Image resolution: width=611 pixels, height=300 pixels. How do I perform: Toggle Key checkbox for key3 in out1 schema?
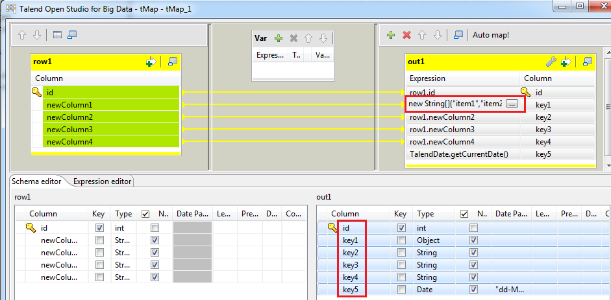(401, 265)
